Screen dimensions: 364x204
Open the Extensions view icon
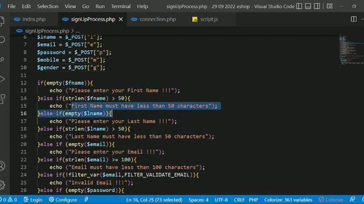tap(2, 99)
